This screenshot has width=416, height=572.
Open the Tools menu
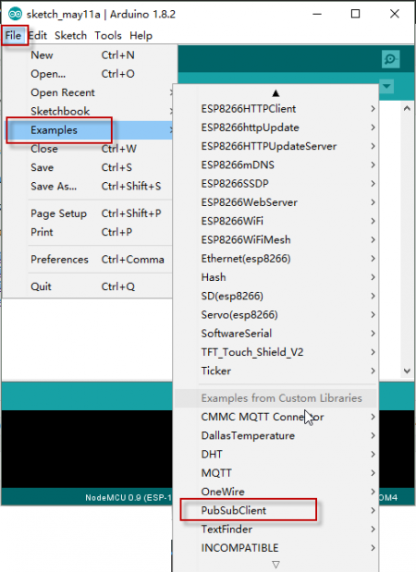tap(108, 36)
